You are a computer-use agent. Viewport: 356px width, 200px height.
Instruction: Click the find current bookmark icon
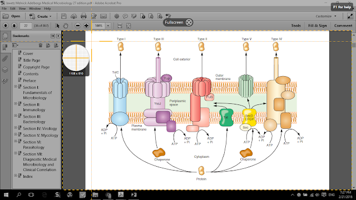[x=56, y=46]
